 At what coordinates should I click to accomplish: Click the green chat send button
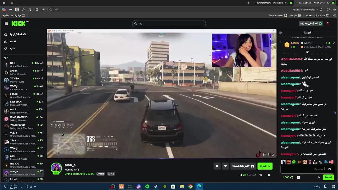(x=328, y=177)
